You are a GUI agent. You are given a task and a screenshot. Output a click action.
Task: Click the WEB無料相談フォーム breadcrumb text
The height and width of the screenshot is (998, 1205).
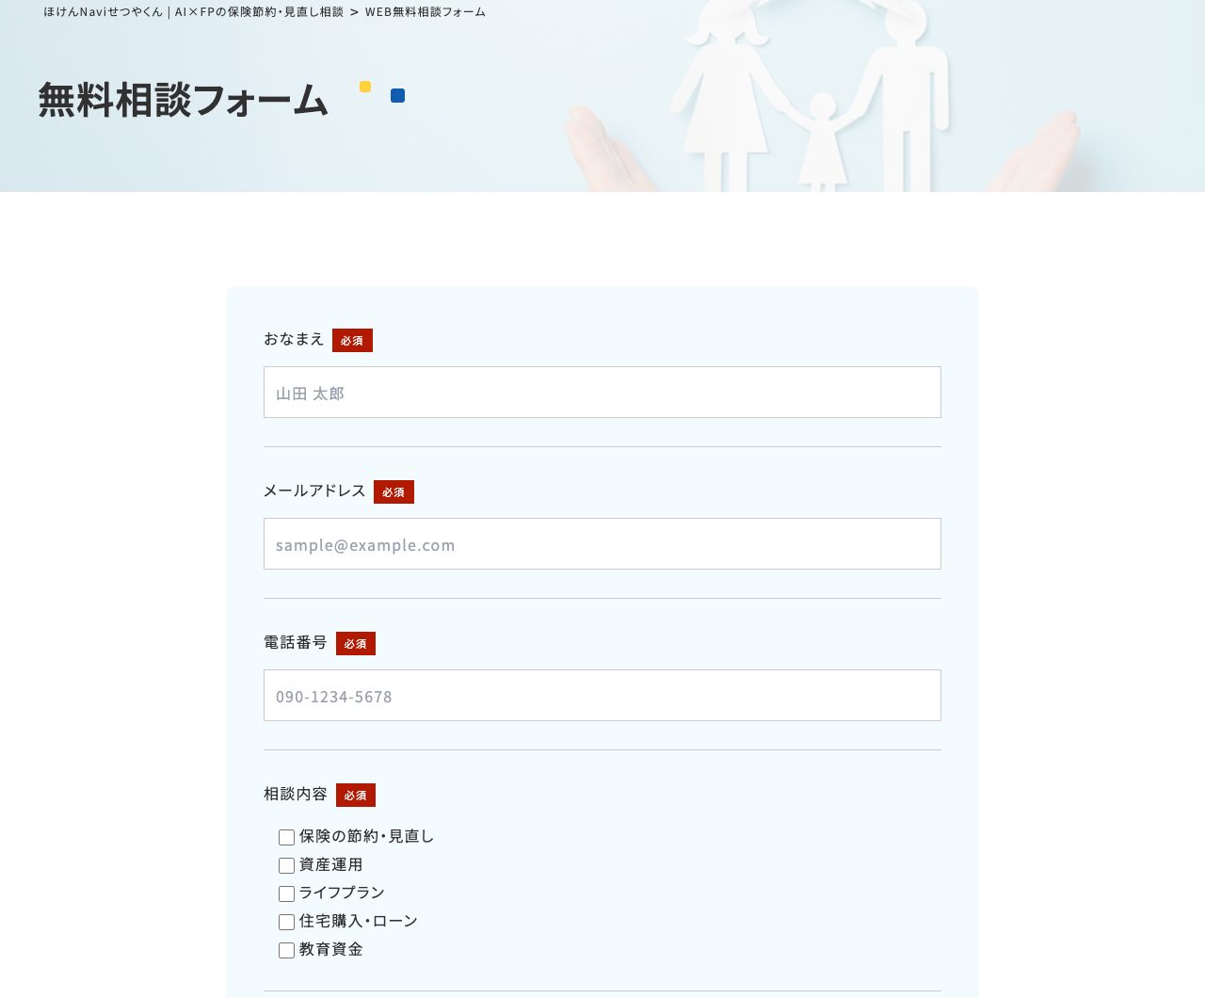tap(426, 12)
